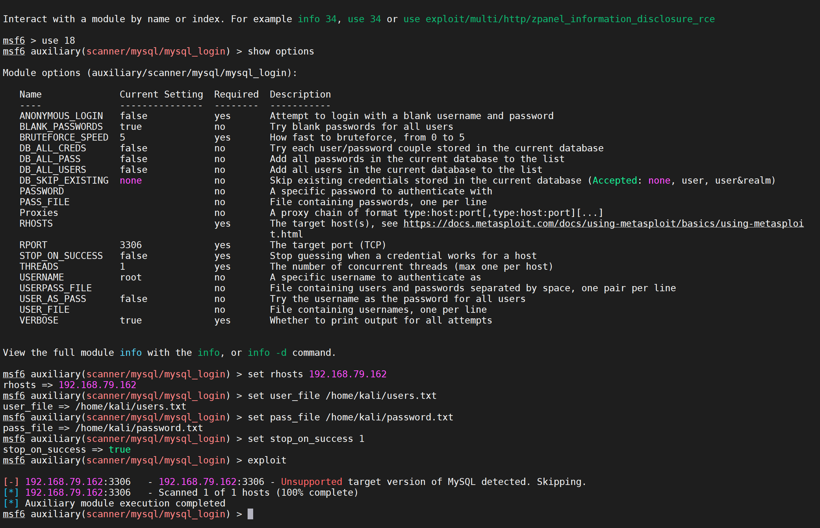The image size is (820, 528).
Task: Click the [*] marker before 'Auxiliary module execution completed'
Action: (x=11, y=503)
